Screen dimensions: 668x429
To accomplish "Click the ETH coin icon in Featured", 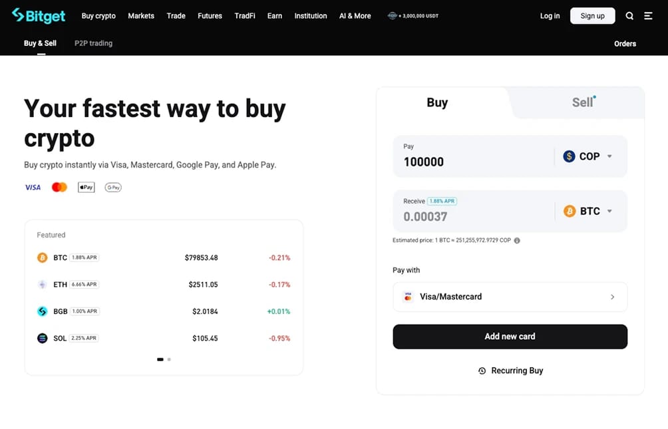I will (x=42, y=285).
